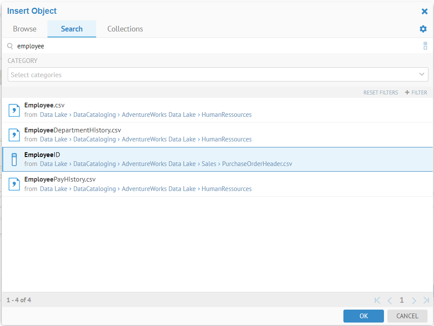Click the file icon for EmployeePayHistory.csv
The width and height of the screenshot is (434, 326).
click(x=14, y=184)
